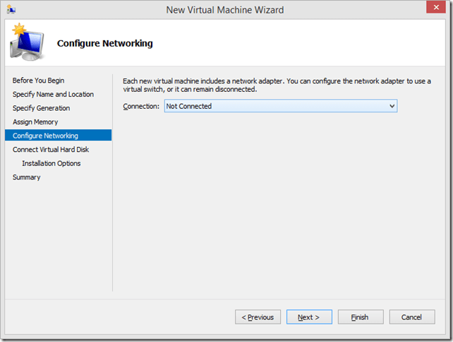Viewport: 453px width, 342px height.
Task: Open the Installation Options sub-step
Action: pyautogui.click(x=51, y=163)
